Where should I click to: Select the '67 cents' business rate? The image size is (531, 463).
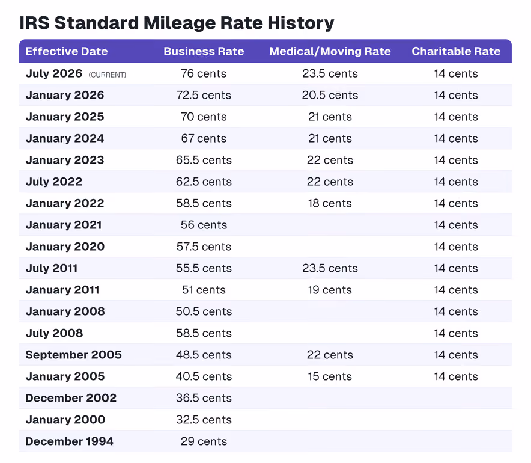coord(204,139)
